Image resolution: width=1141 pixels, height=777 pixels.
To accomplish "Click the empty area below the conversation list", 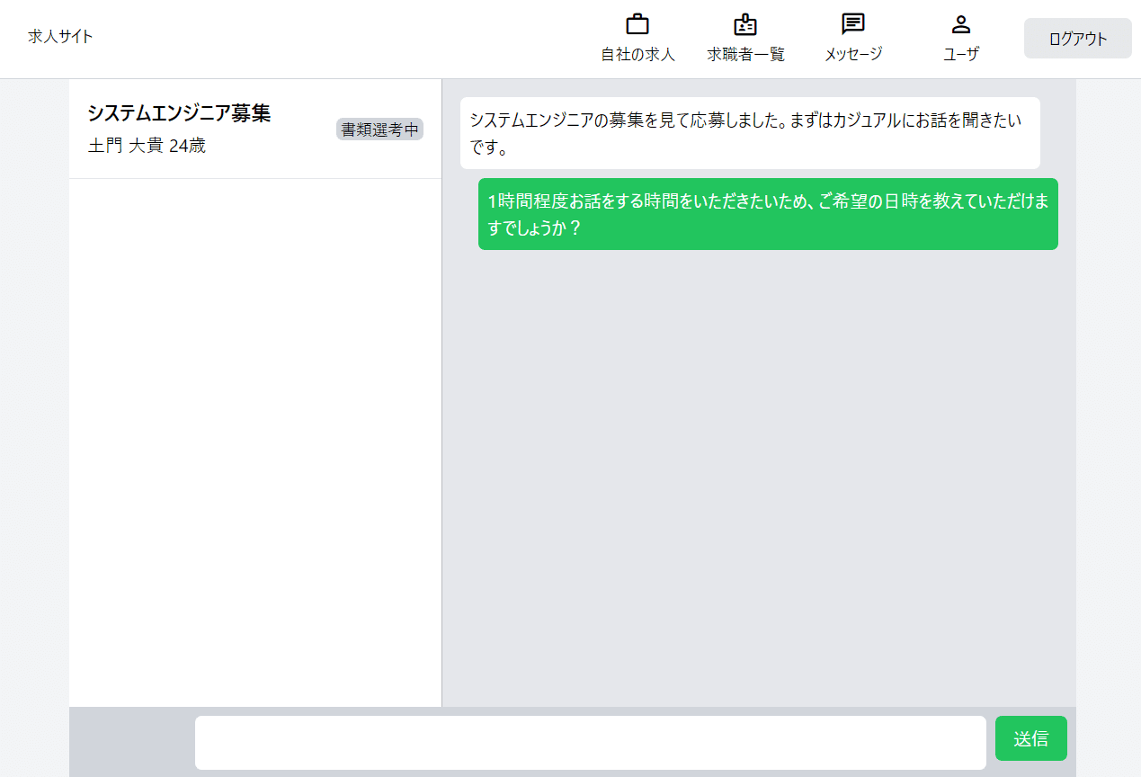I will tap(254, 441).
